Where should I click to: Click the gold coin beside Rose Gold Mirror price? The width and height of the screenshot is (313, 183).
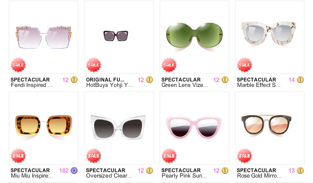coord(300,170)
